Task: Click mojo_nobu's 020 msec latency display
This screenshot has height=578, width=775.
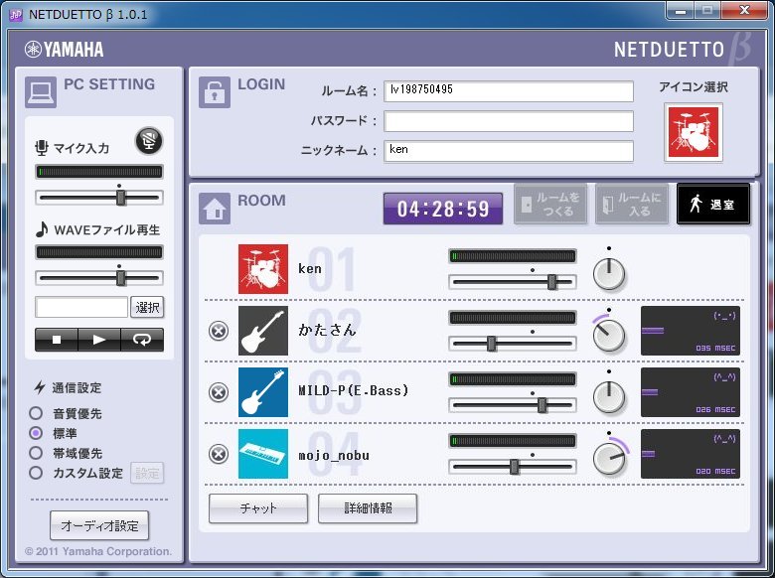Action: tap(691, 454)
